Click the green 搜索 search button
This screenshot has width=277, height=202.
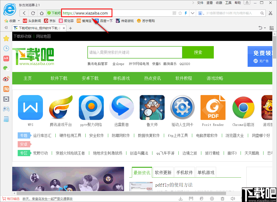point(198,52)
